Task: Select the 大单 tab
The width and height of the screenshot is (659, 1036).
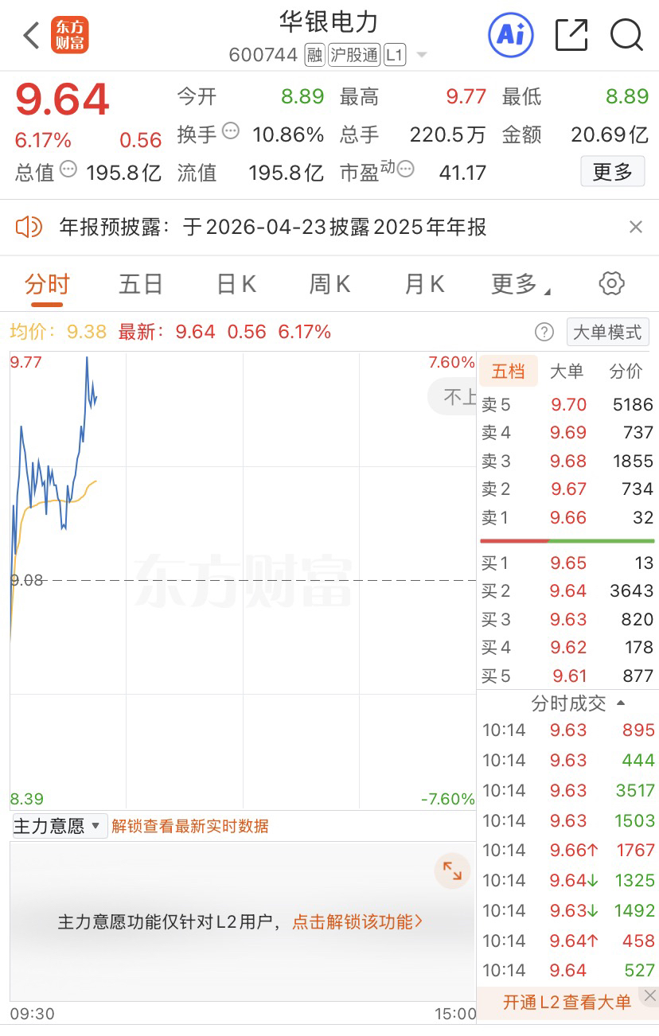Action: coord(567,371)
